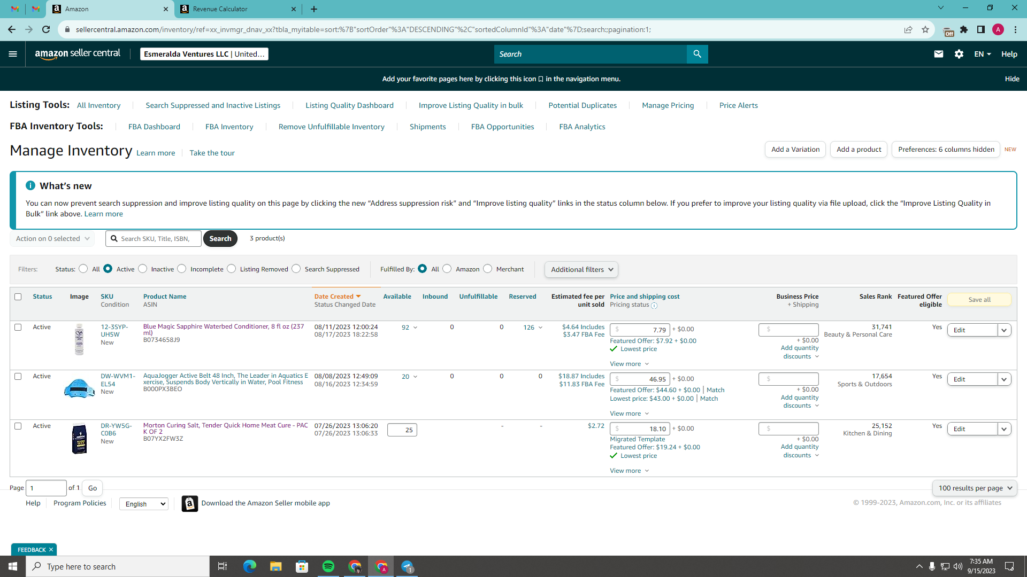Expand View more for Morton Curing Salt
The image size is (1027, 577).
pos(630,471)
